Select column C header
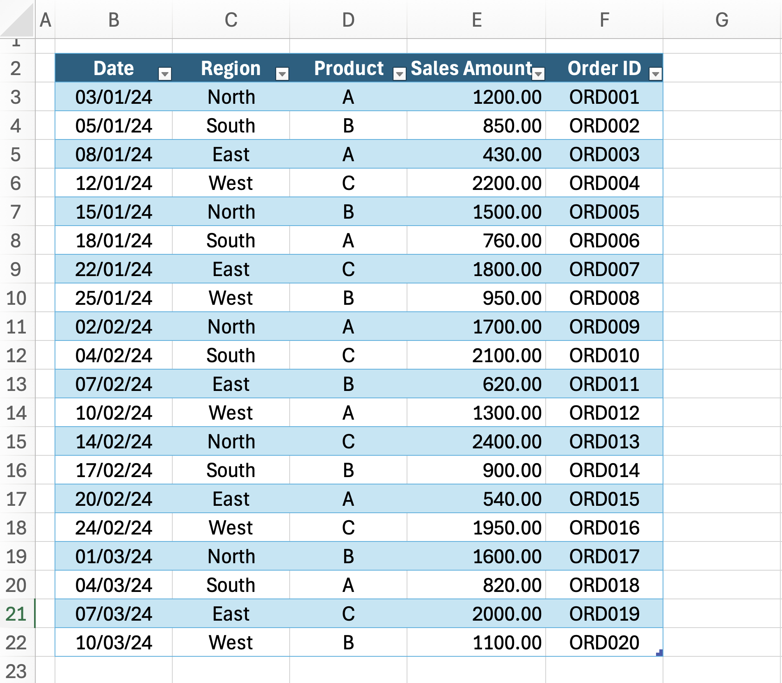The width and height of the screenshot is (782, 683). [x=231, y=20]
